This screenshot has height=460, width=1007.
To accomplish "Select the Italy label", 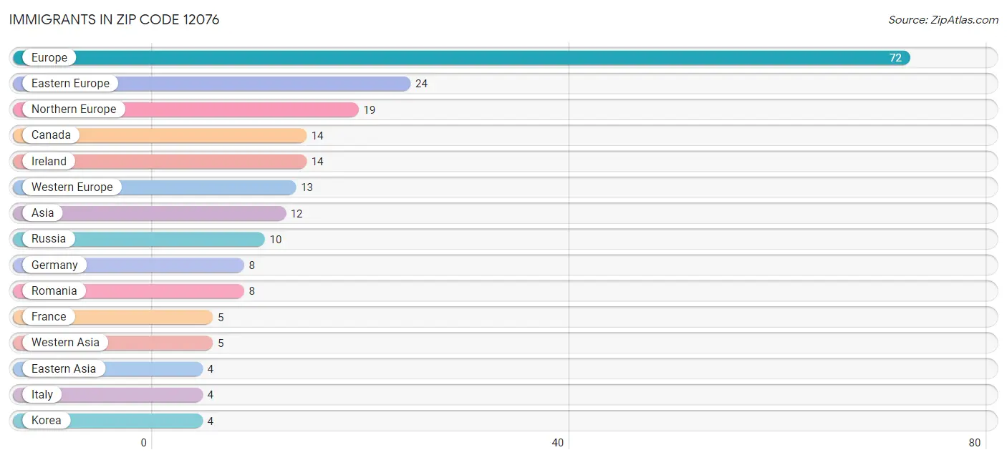I will [42, 395].
